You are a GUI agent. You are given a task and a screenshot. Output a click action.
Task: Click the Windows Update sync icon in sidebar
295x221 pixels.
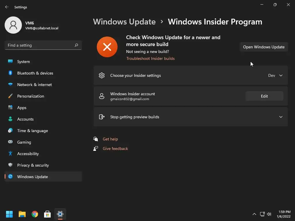[x=10, y=176]
